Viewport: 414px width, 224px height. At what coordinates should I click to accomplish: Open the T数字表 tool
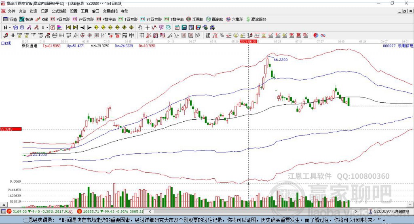pos(174,19)
